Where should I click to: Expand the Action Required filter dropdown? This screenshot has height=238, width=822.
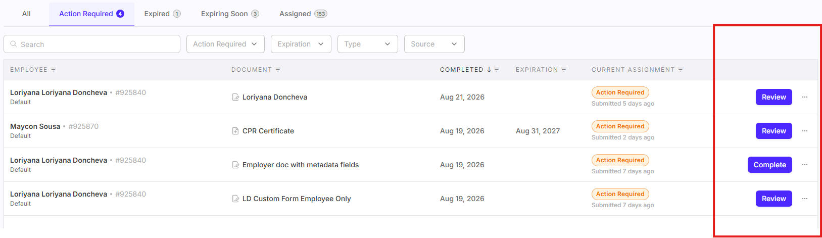point(225,44)
